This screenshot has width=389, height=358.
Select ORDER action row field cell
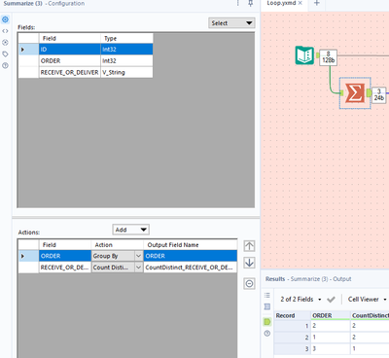click(x=65, y=256)
